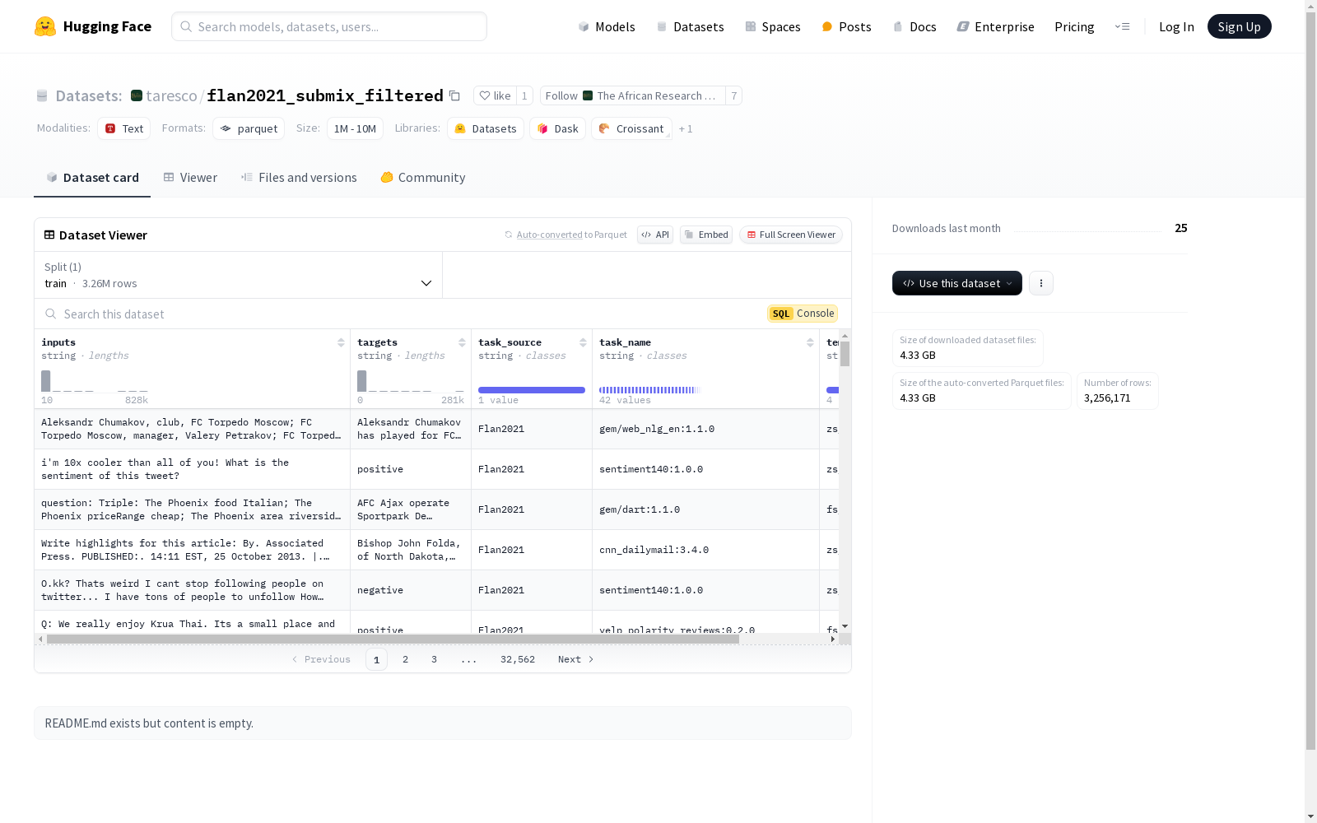Click the Datasets stack icon in breadcrumb
Viewport: 1317px width, 823px height.
coord(42,95)
